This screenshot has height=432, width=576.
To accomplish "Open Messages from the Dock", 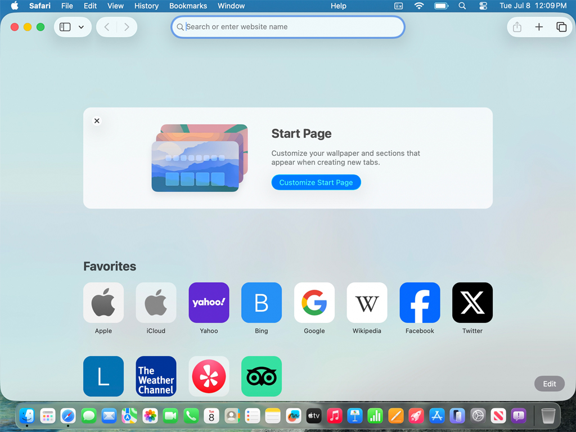I will tap(88, 416).
